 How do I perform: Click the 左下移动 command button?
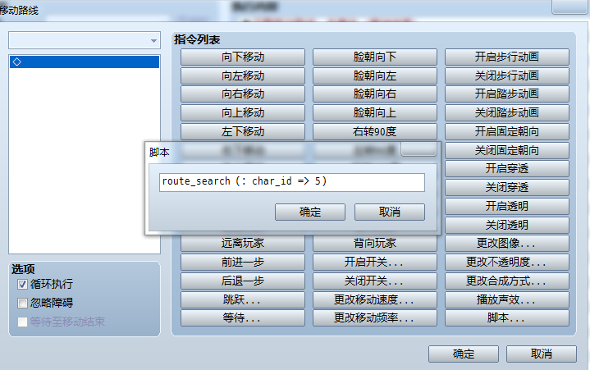[243, 132]
